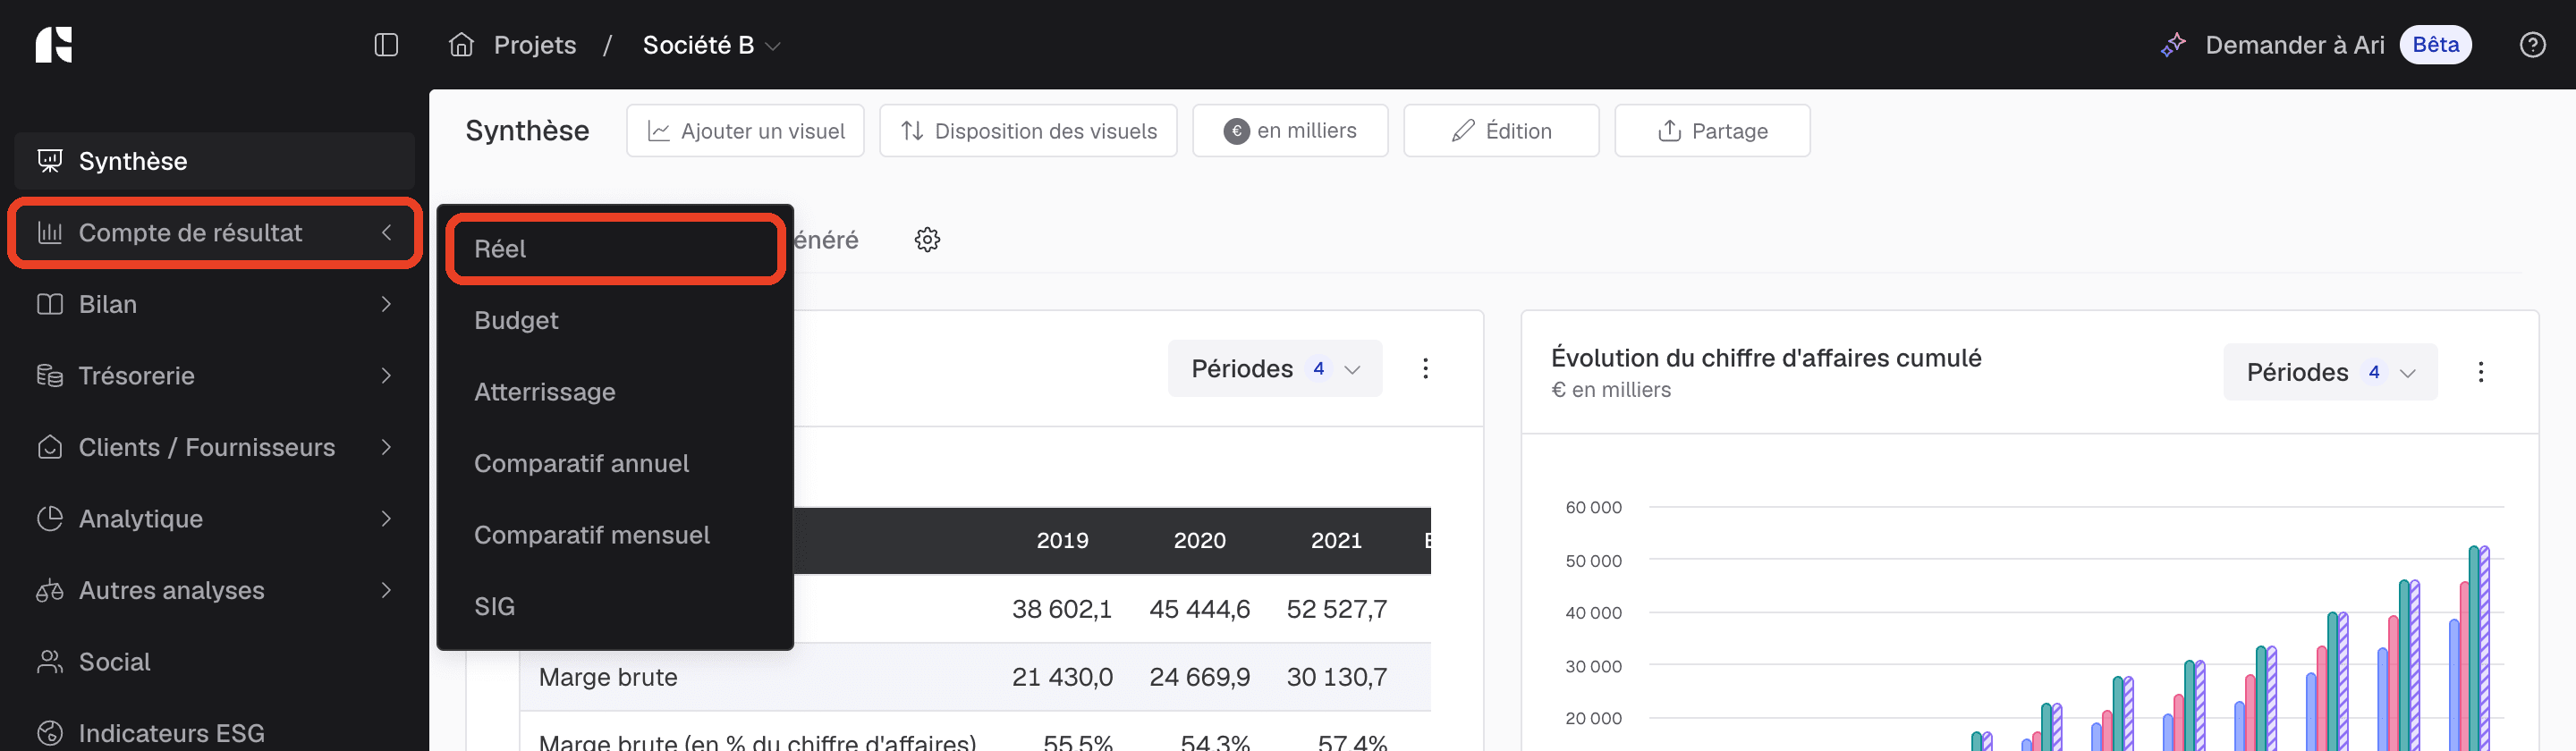The width and height of the screenshot is (2576, 751).
Task: Expand Clients / Fournisseurs chevron
Action: coord(386,447)
